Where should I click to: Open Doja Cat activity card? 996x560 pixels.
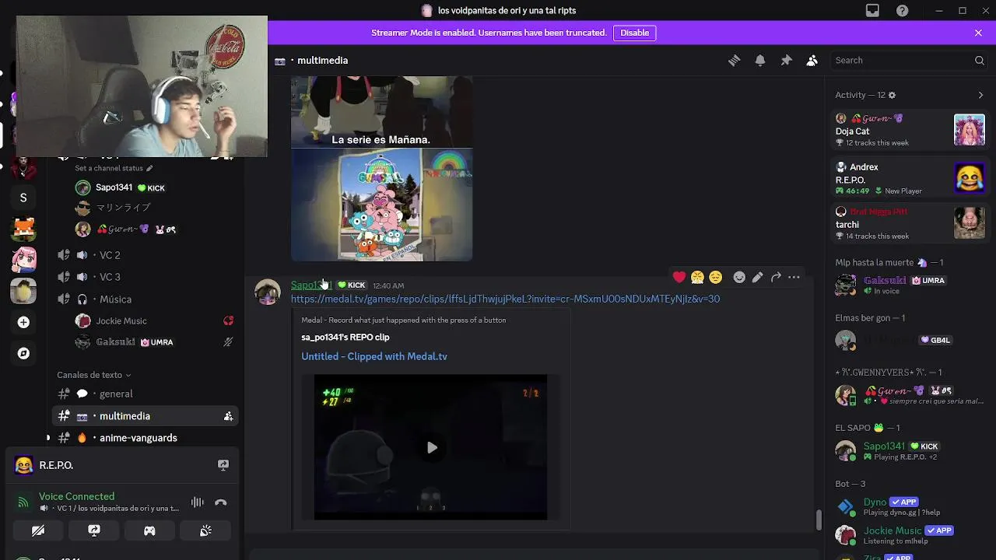pyautogui.click(x=910, y=131)
